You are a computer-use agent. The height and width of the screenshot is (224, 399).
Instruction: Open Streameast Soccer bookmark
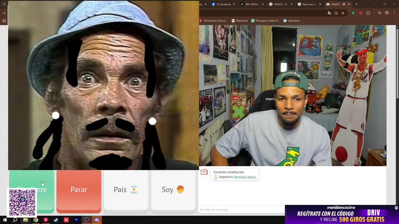coord(214,21)
